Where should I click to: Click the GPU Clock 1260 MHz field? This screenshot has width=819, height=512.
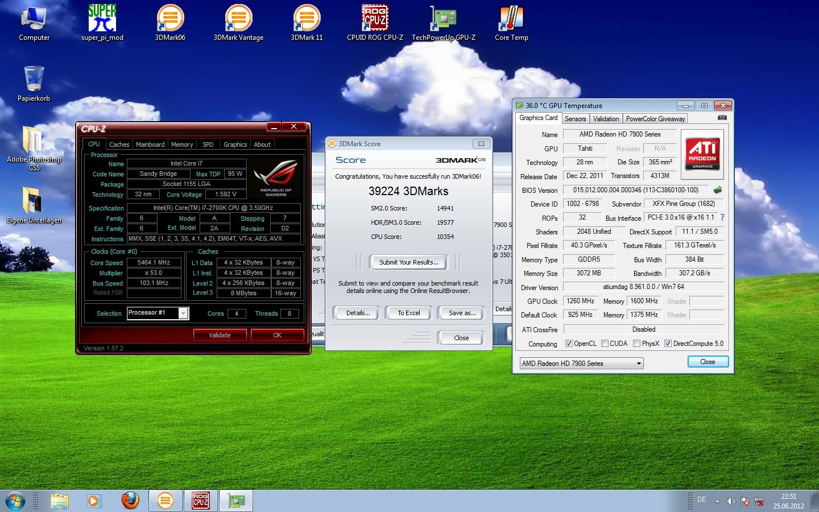pos(581,301)
